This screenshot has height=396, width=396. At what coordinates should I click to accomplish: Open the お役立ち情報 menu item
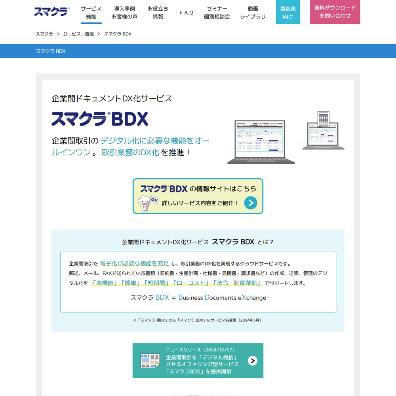click(158, 13)
